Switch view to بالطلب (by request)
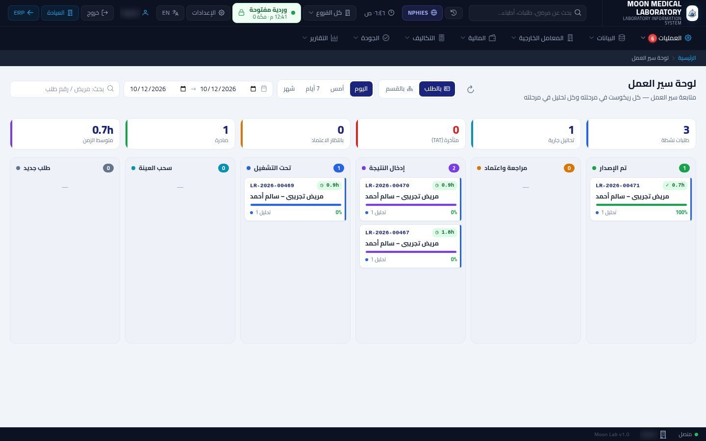This screenshot has height=441, width=706. coord(437,89)
